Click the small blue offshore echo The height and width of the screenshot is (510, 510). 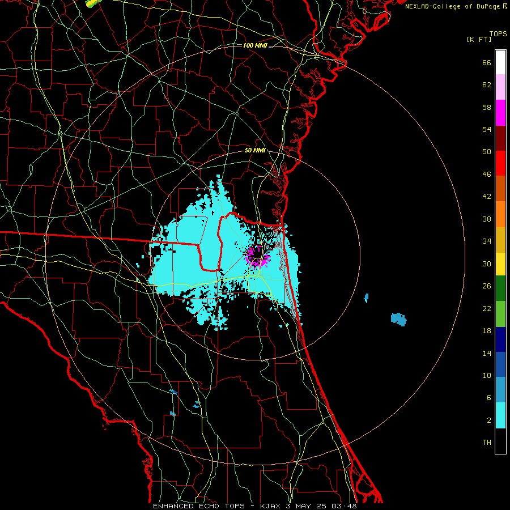coord(366,297)
